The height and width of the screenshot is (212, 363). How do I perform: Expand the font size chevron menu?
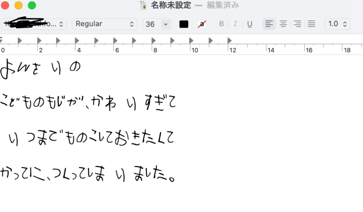[166, 24]
